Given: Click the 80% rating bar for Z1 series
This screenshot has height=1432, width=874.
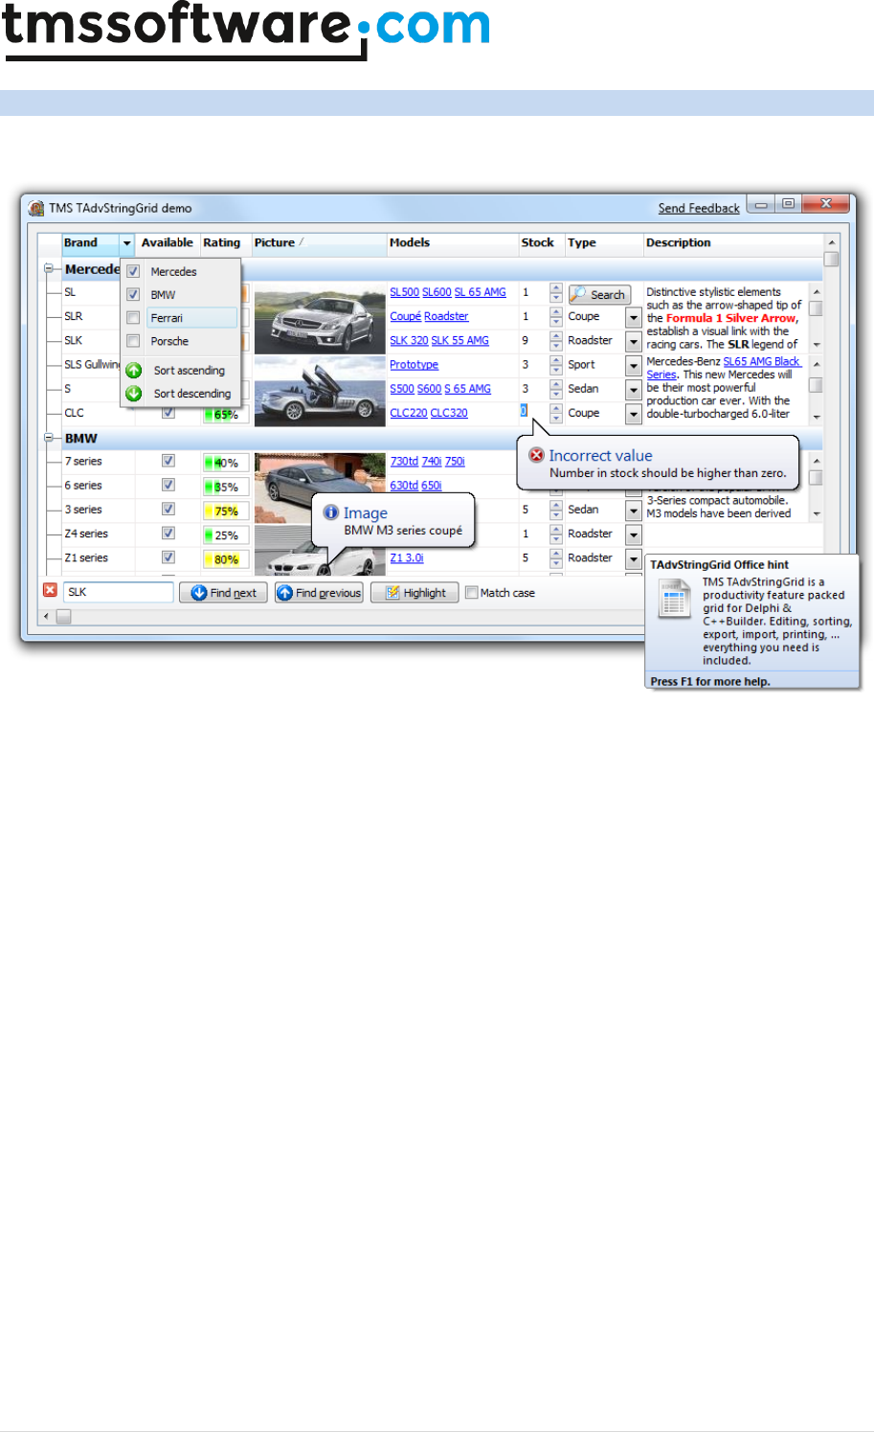Looking at the screenshot, I should point(226,559).
